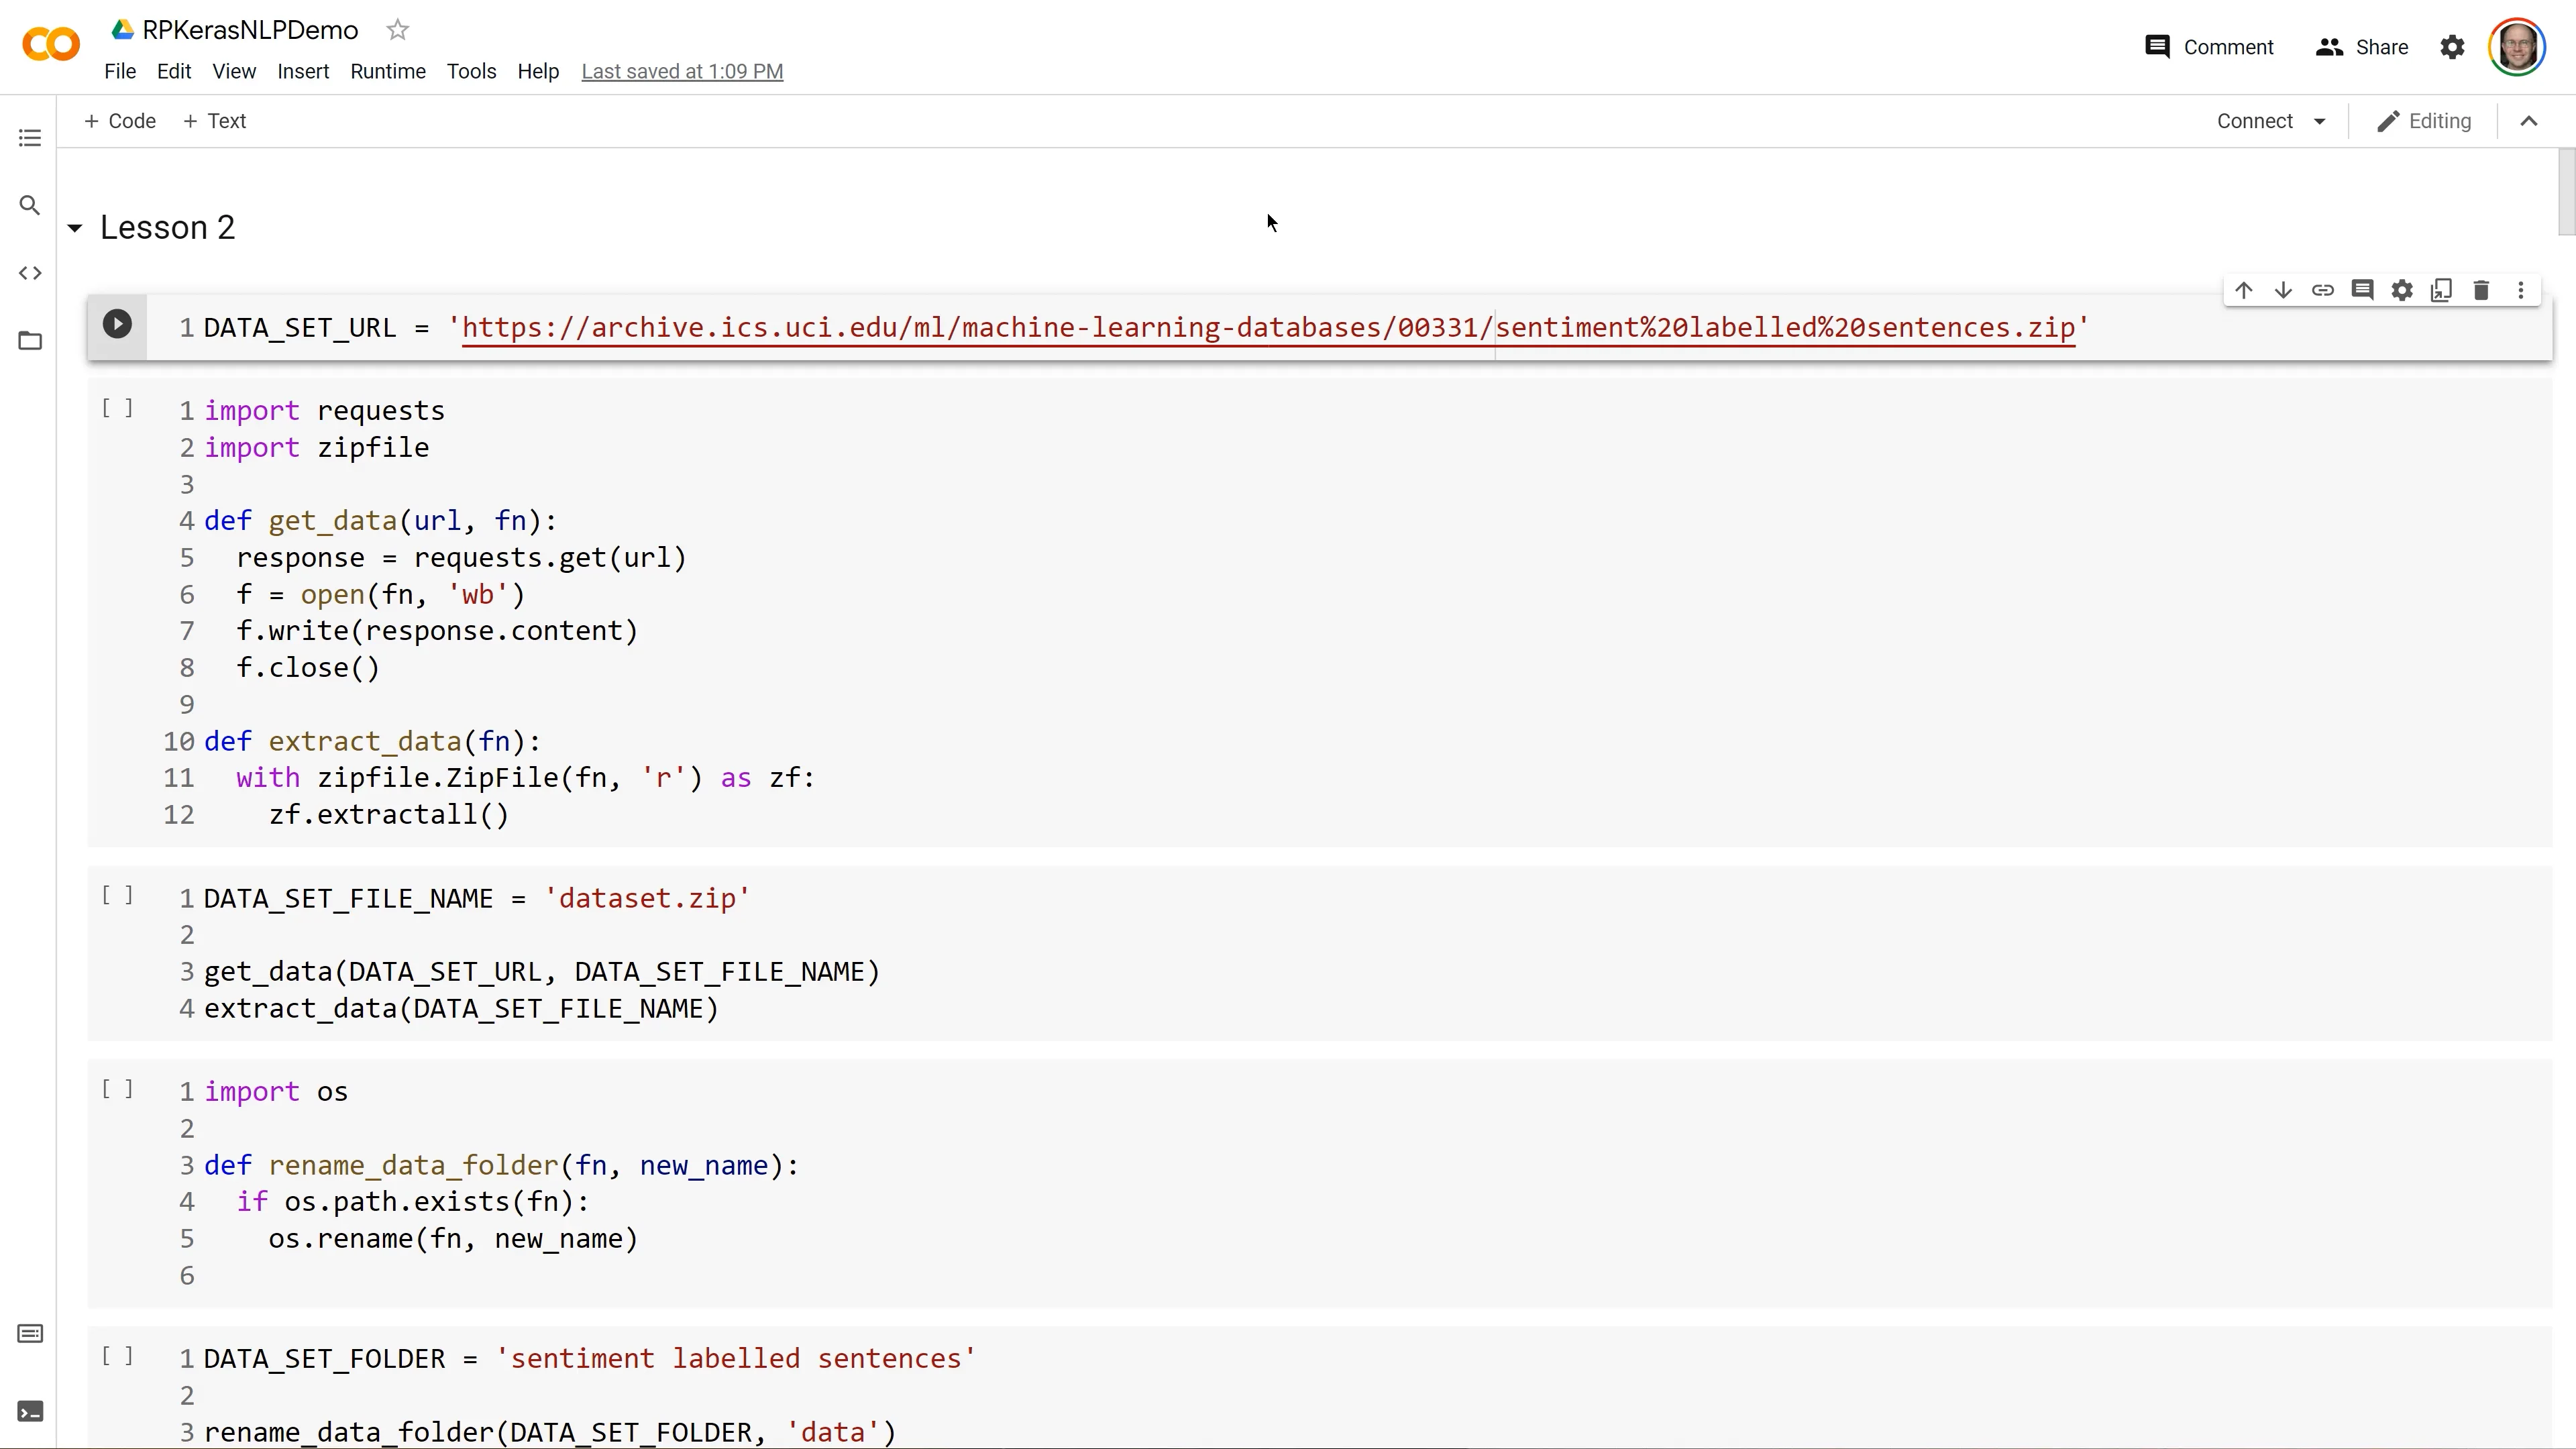This screenshot has height=1449, width=2576.
Task: Delete the selected cell via trash icon
Action: pos(2481,290)
